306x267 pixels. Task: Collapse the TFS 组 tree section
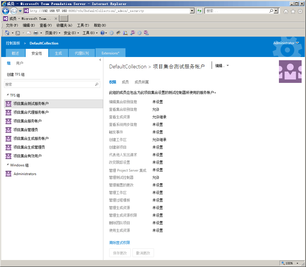click(x=8, y=95)
